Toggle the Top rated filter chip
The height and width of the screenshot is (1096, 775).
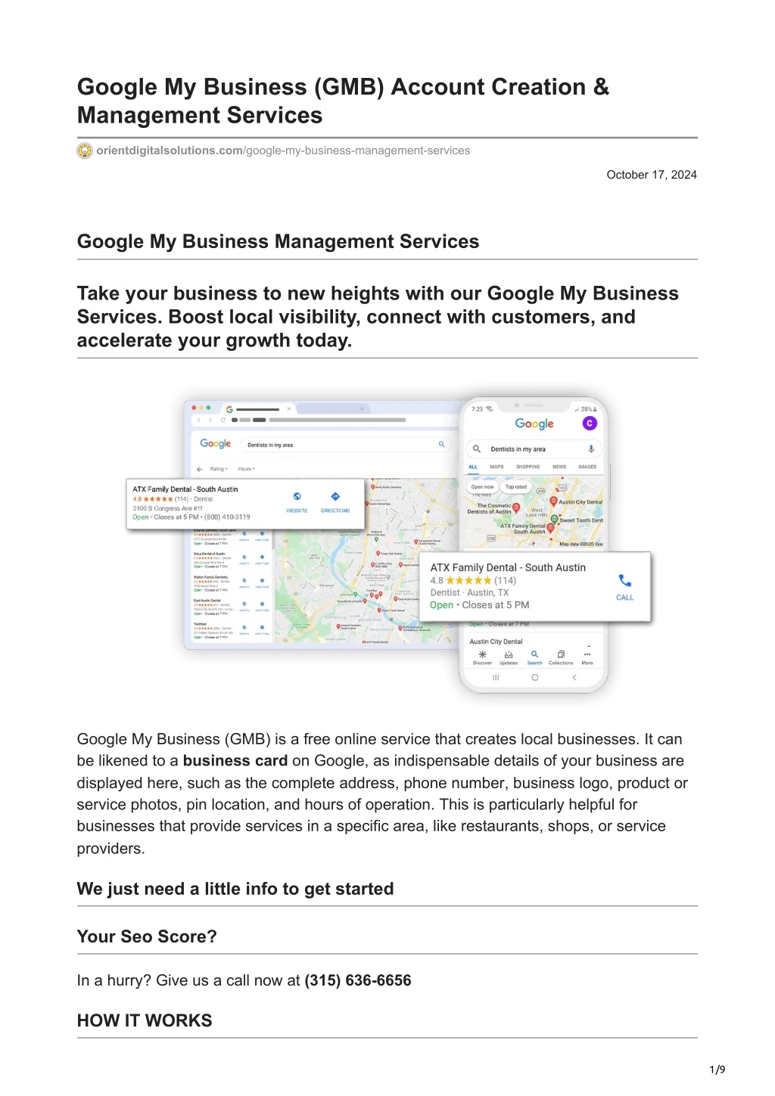(x=516, y=487)
